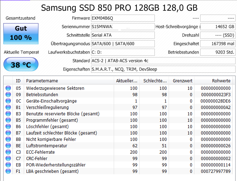Image resolution: width=237 pixels, height=181 pixels.
Task: Click raw value 000000000114
Action: point(215,165)
